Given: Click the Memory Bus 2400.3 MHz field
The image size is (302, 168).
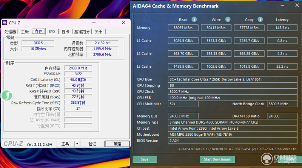Looking at the screenshot, I should [x=183, y=116].
